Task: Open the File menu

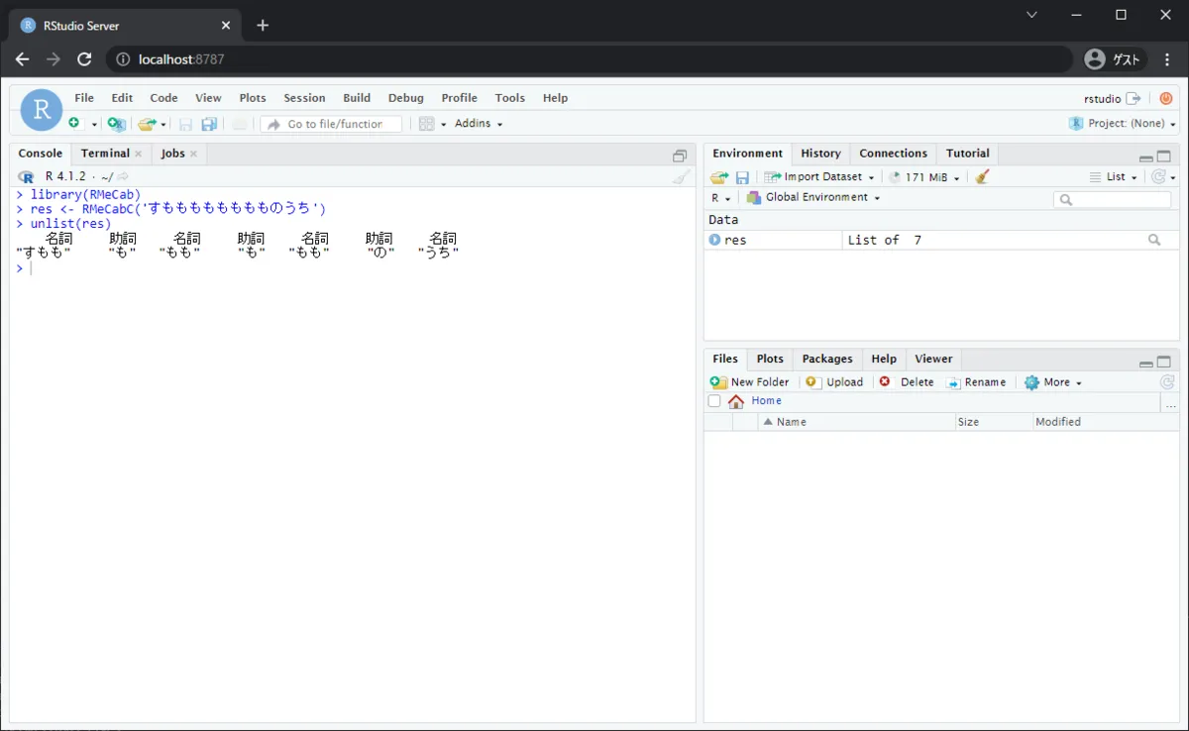Action: [84, 98]
